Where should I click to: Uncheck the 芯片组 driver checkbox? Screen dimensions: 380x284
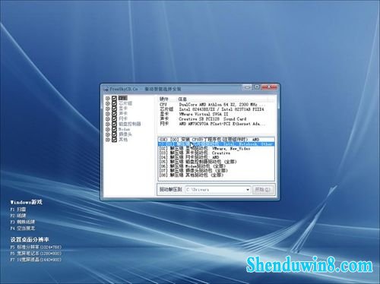114,103
